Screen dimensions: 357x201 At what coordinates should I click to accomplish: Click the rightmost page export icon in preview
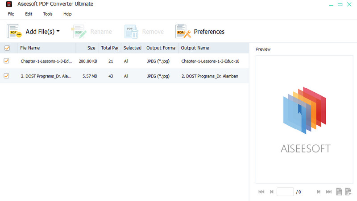point(348,192)
